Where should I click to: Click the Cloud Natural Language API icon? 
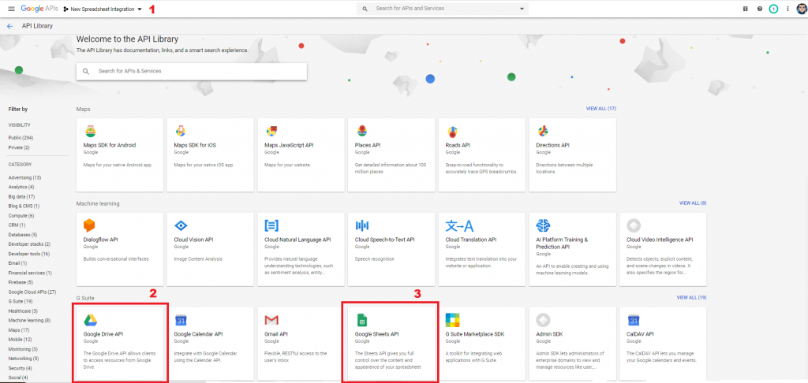271,225
